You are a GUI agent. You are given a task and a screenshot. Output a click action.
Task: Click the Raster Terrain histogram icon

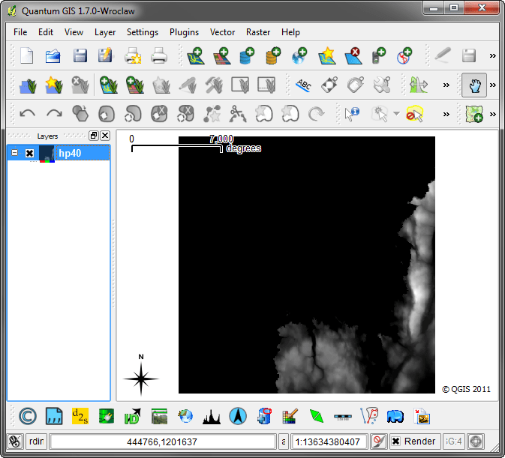click(x=212, y=417)
